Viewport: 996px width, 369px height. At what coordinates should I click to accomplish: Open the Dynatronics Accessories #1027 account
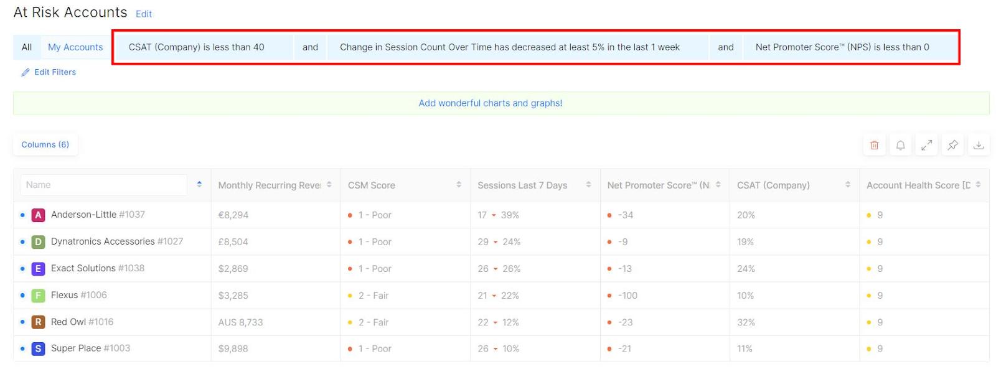(117, 241)
